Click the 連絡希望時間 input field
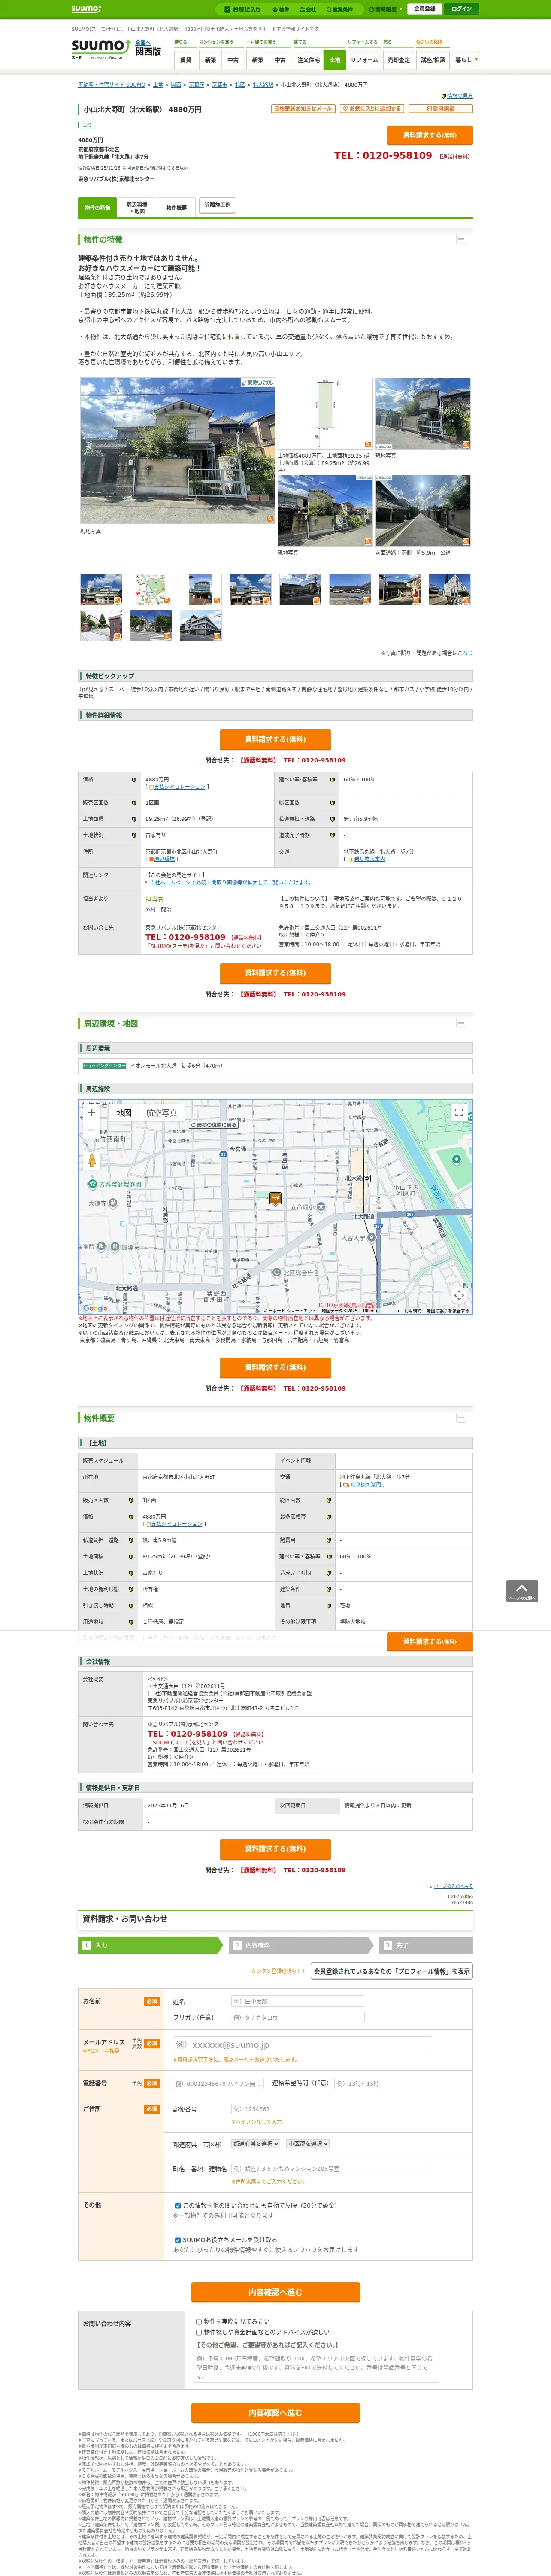This screenshot has width=551, height=2576. click(x=357, y=2083)
